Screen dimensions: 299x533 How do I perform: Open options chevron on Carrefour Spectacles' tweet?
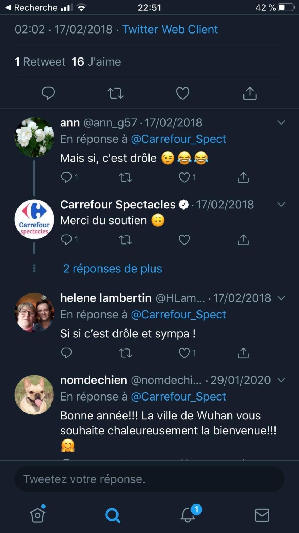[281, 205]
